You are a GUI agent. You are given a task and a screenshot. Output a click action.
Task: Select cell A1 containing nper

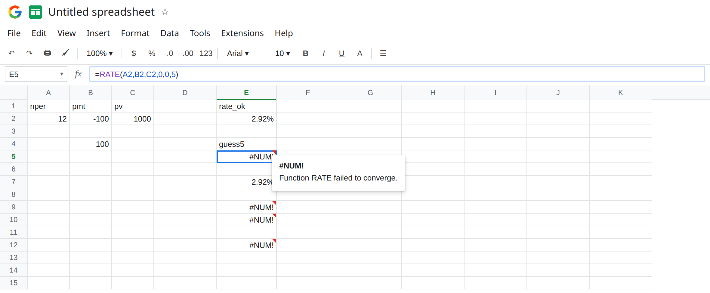(x=48, y=106)
